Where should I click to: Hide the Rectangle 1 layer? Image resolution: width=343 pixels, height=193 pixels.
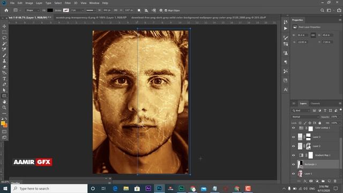pos(294,165)
